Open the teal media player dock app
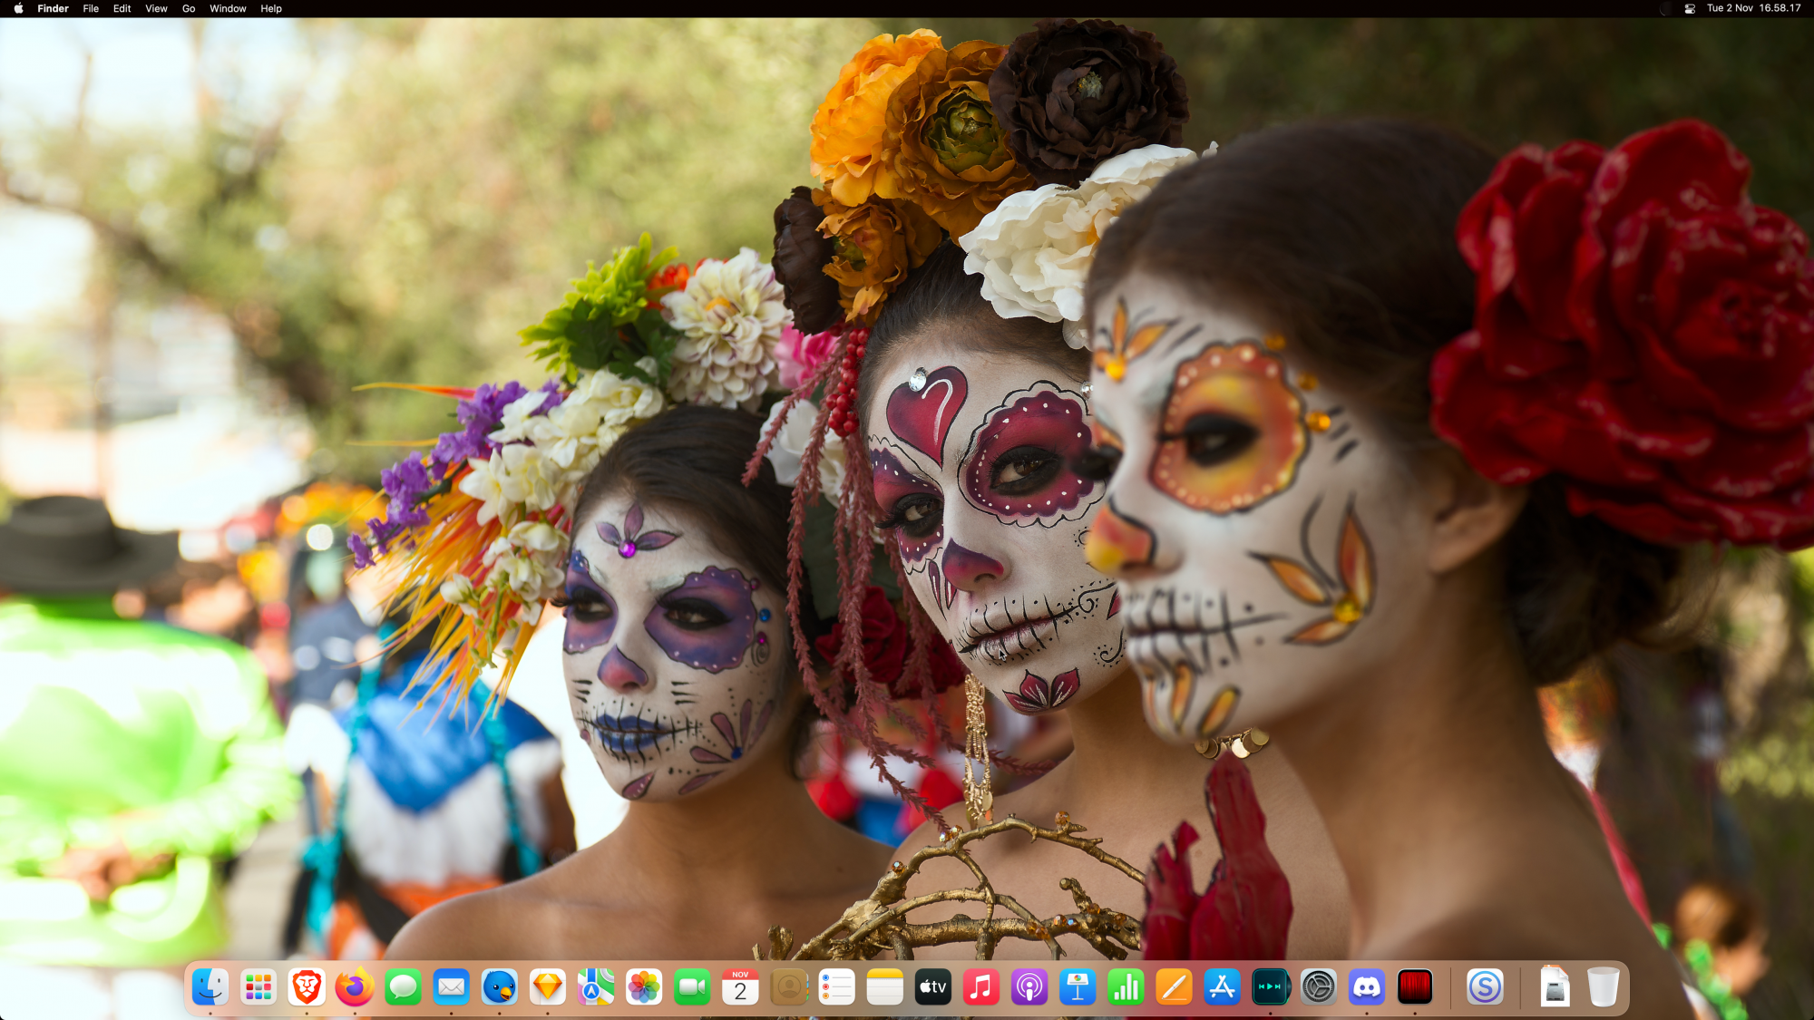The height and width of the screenshot is (1020, 1814). [1270, 986]
